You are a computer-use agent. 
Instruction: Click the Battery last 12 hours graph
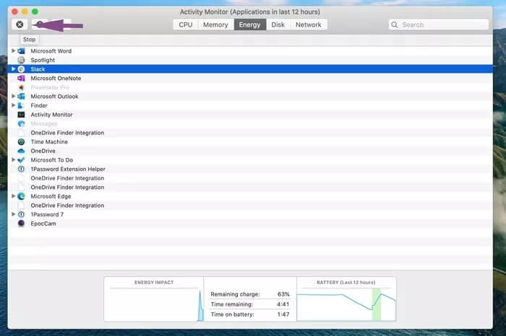tap(346, 302)
